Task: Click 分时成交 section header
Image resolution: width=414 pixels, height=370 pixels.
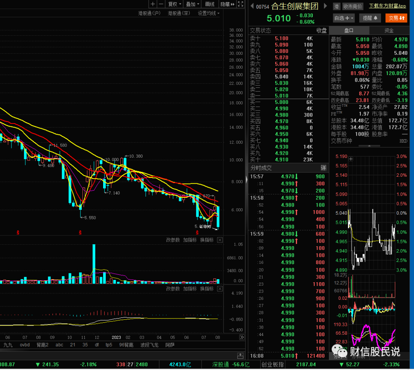Action: [261, 168]
